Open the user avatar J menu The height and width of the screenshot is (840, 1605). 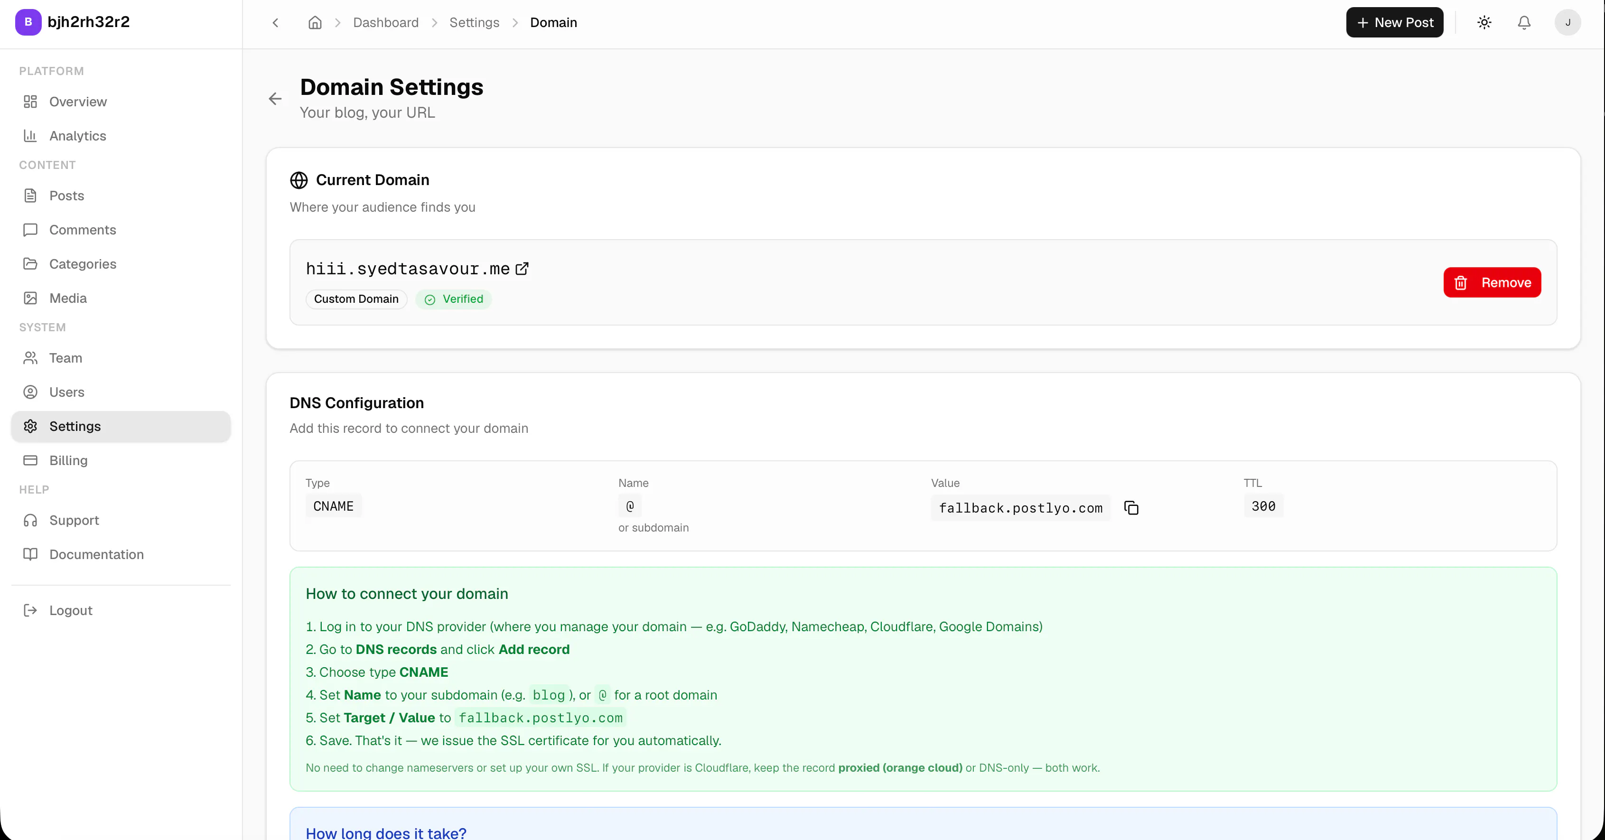point(1568,22)
